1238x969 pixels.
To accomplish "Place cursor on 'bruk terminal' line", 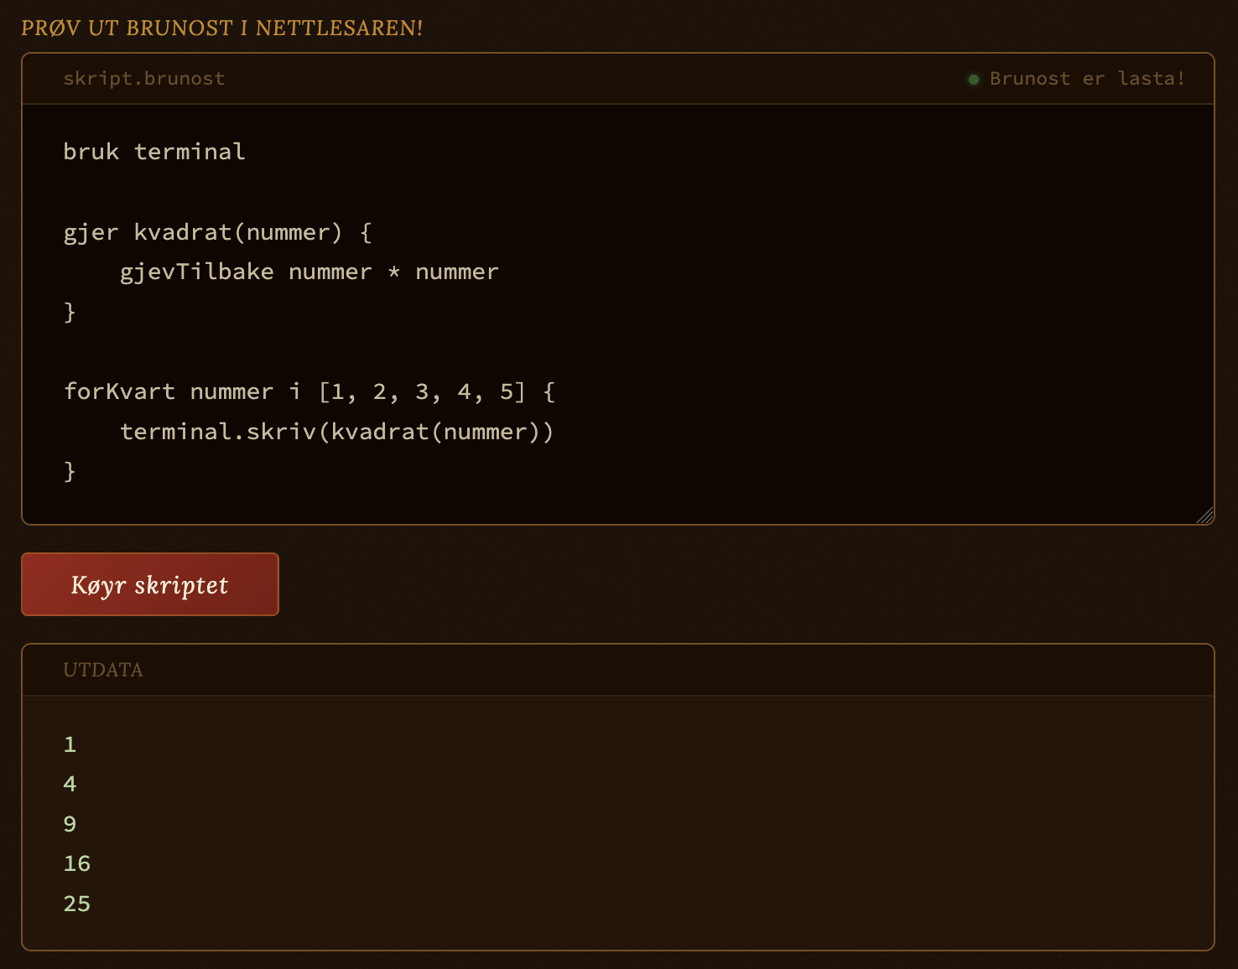I will (154, 152).
